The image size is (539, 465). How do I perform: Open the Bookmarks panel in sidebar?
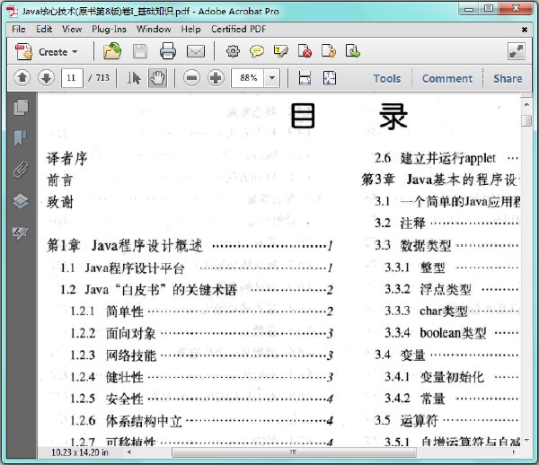[21, 138]
